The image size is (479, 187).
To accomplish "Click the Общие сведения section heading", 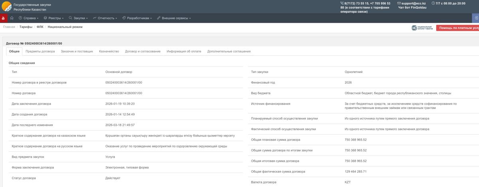I will click(22, 63).
